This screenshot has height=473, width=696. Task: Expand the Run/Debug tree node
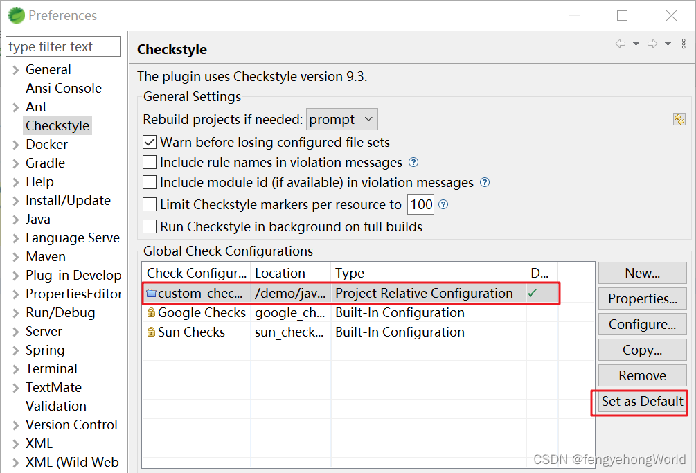coord(16,313)
